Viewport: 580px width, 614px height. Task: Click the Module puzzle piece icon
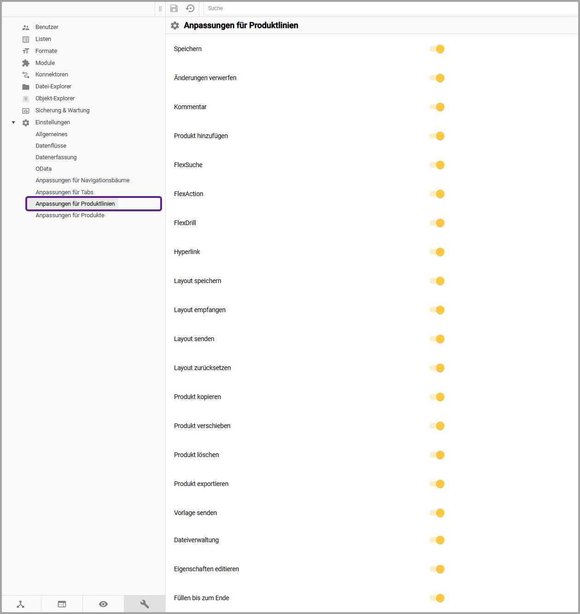26,63
